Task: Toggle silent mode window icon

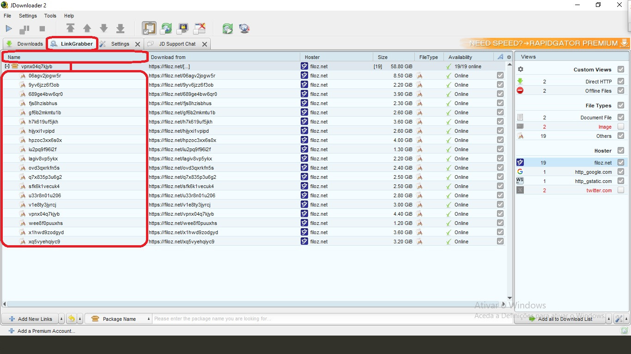Action: pyautogui.click(x=200, y=29)
